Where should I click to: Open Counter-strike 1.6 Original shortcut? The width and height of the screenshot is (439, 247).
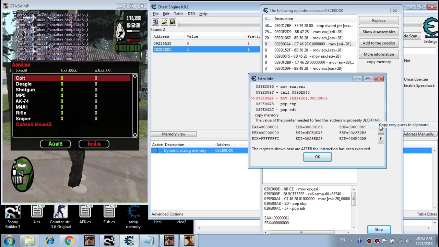click(x=60, y=217)
